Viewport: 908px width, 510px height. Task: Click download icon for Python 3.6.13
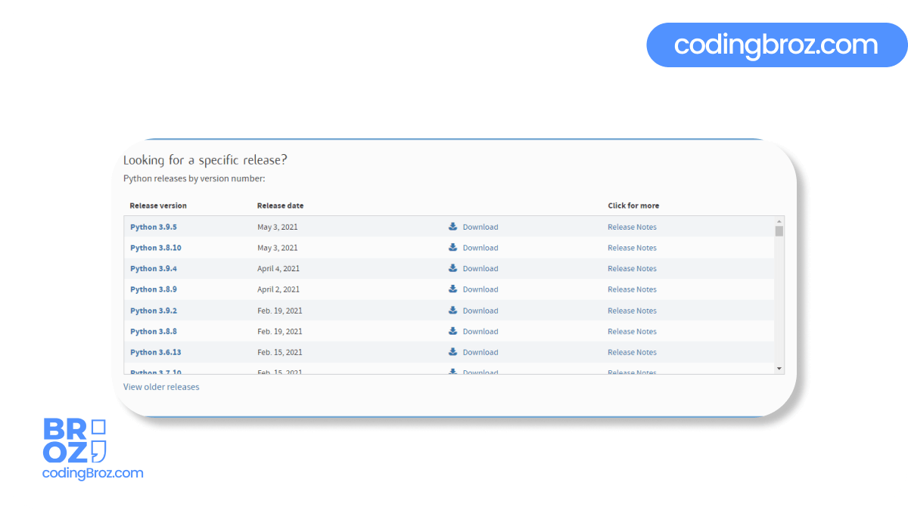coord(452,351)
